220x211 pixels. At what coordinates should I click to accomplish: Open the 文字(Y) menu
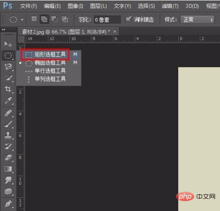(x=122, y=6)
